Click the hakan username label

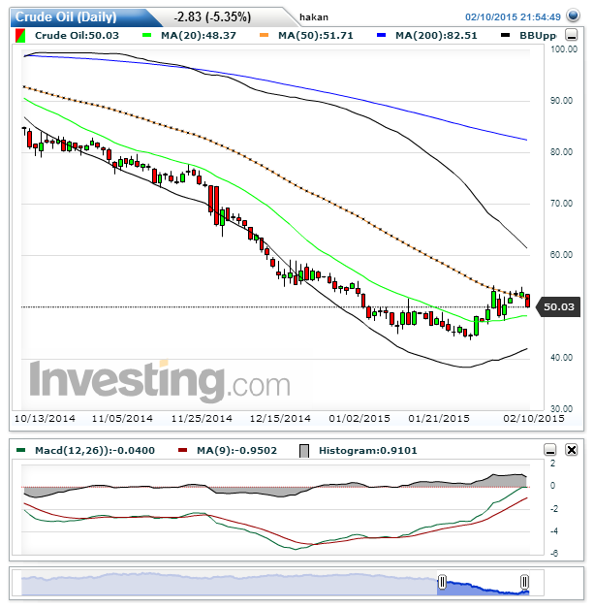coord(314,17)
